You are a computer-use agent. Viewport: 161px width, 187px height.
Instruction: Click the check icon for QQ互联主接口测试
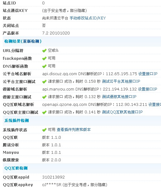coord(44,112)
